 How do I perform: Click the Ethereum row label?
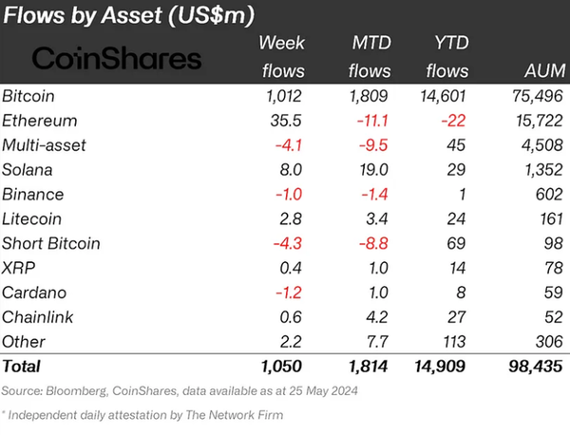(39, 121)
